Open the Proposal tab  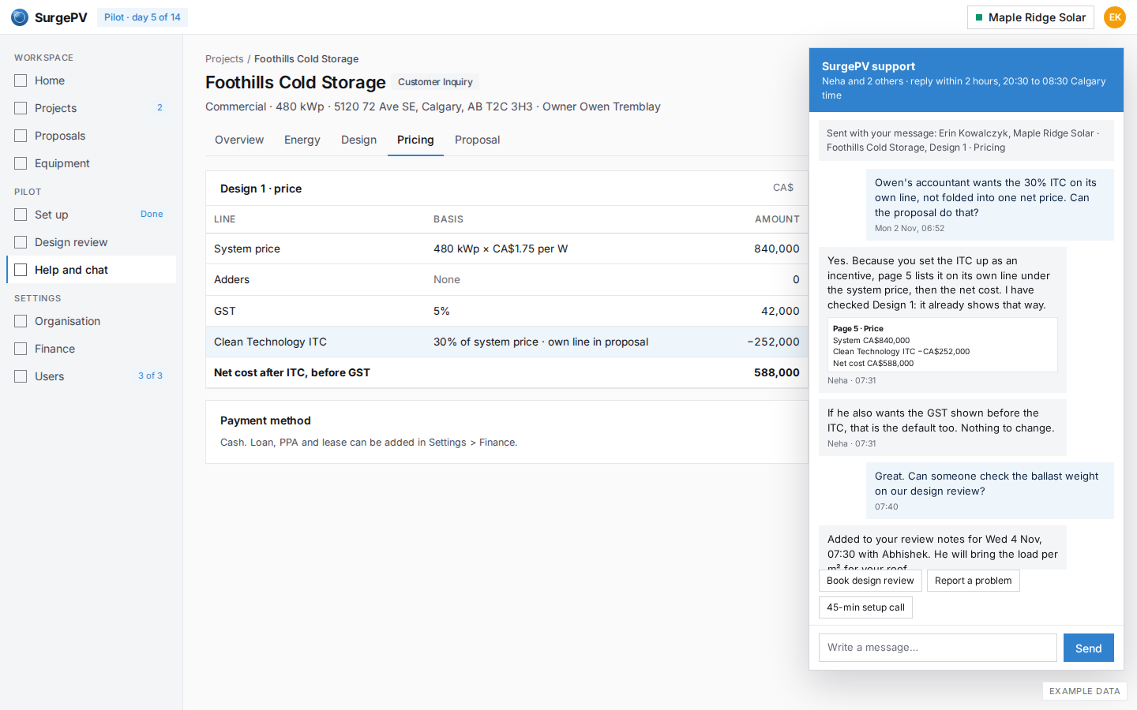[x=477, y=140]
